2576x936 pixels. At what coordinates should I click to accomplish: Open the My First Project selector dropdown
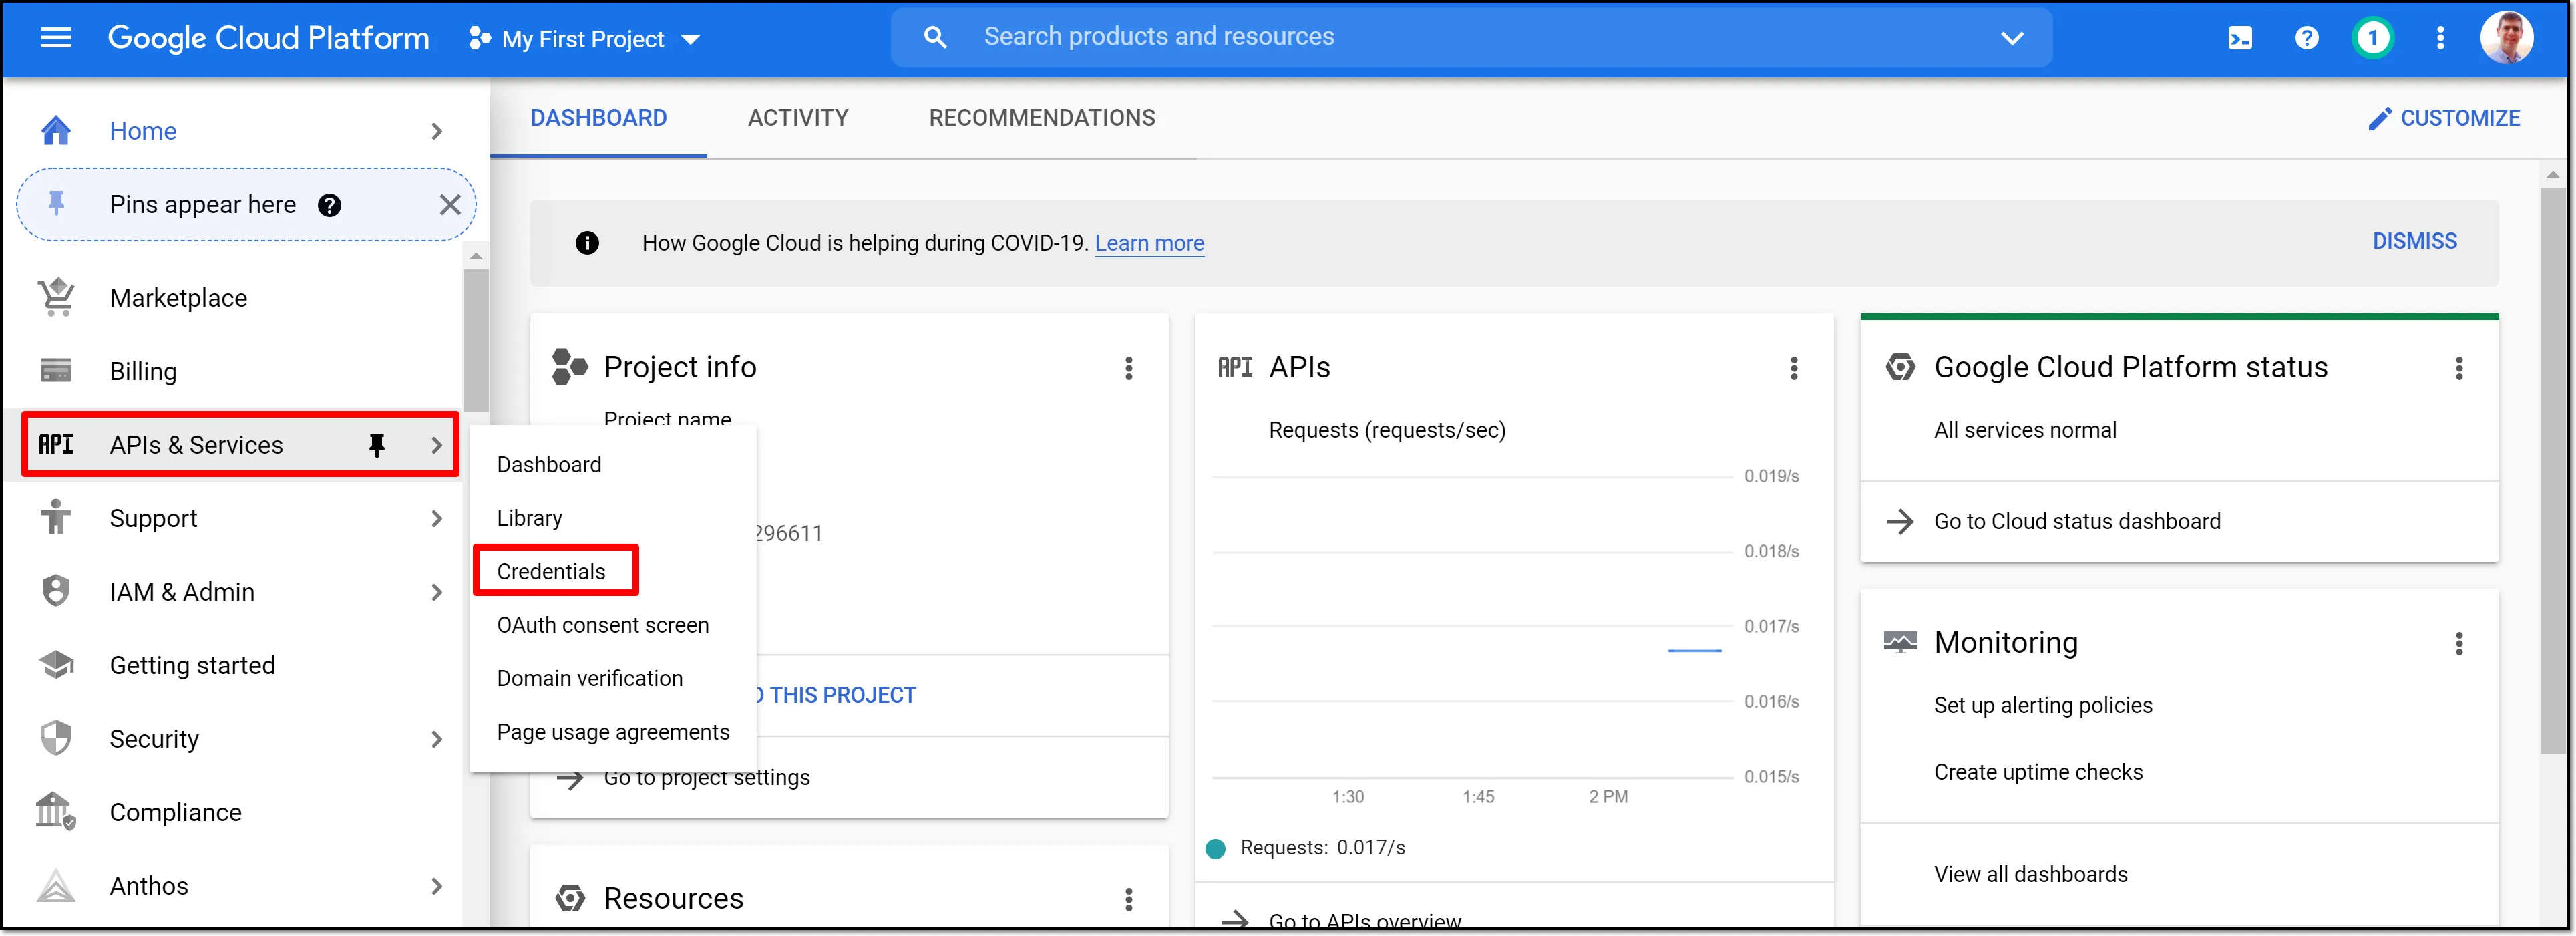584,39
